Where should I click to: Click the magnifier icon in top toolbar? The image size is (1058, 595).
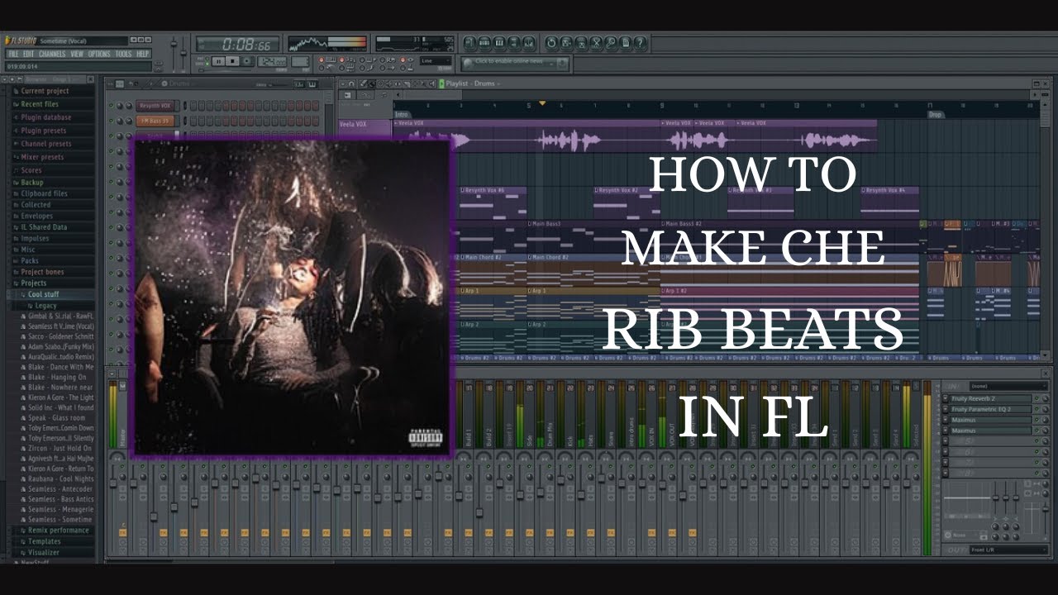611,43
